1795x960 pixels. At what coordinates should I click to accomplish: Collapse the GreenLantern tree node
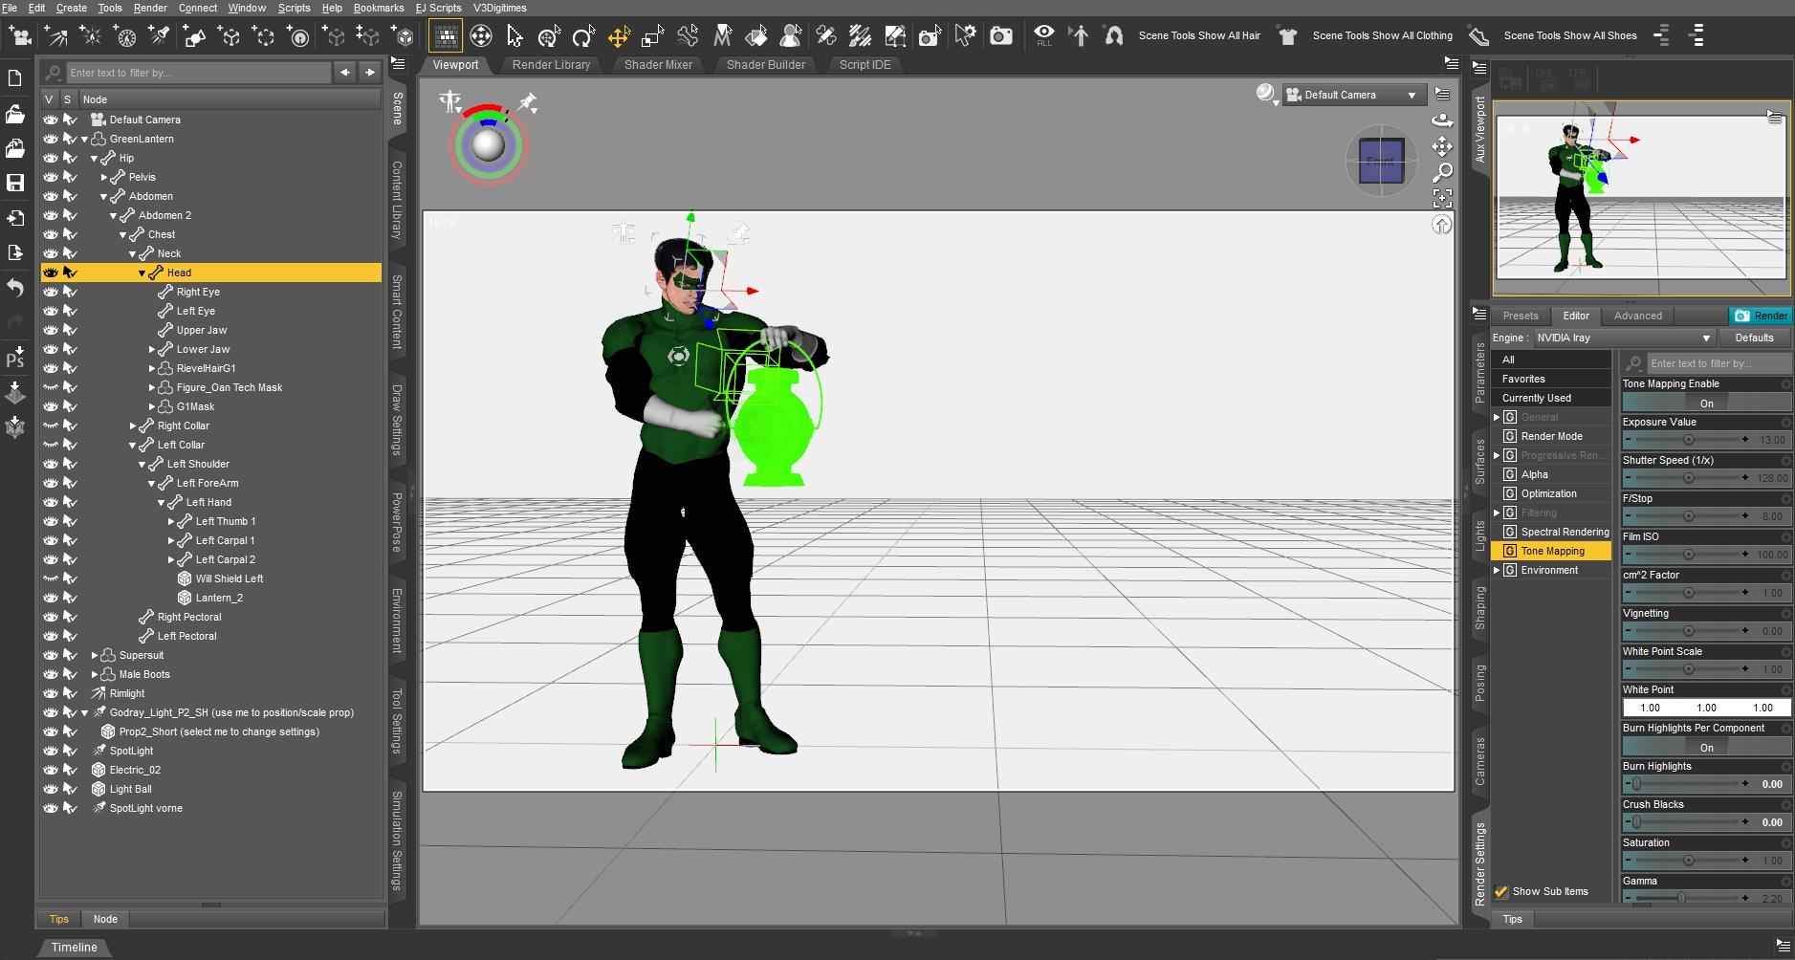[x=84, y=139]
